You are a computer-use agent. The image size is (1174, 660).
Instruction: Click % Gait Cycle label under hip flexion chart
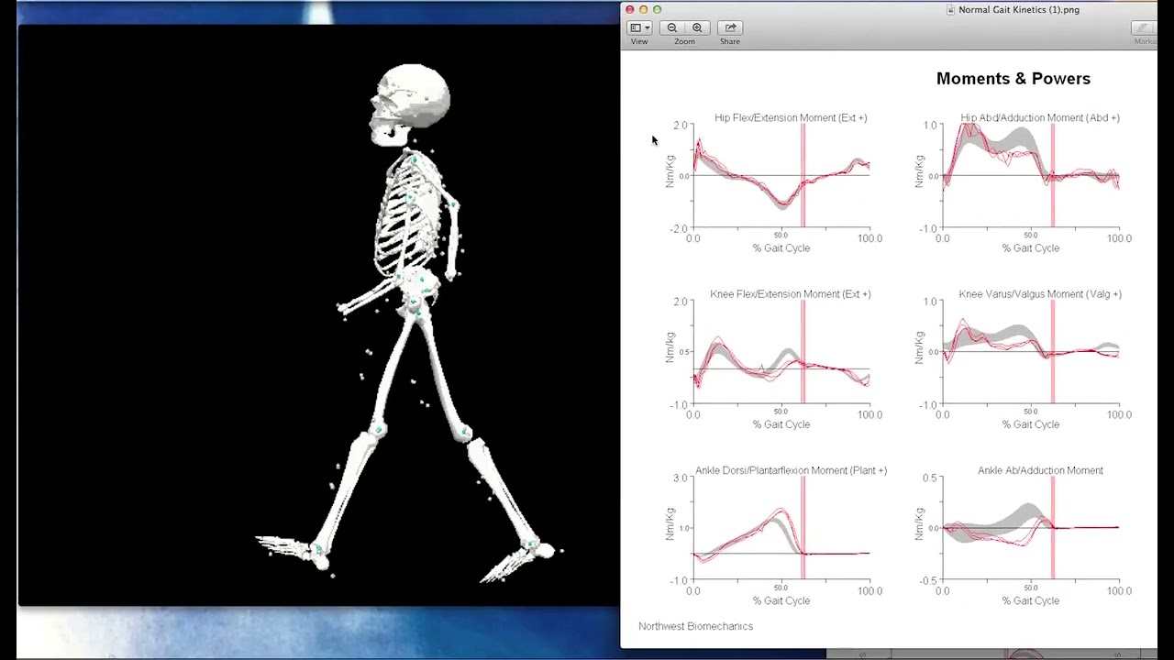pos(781,248)
